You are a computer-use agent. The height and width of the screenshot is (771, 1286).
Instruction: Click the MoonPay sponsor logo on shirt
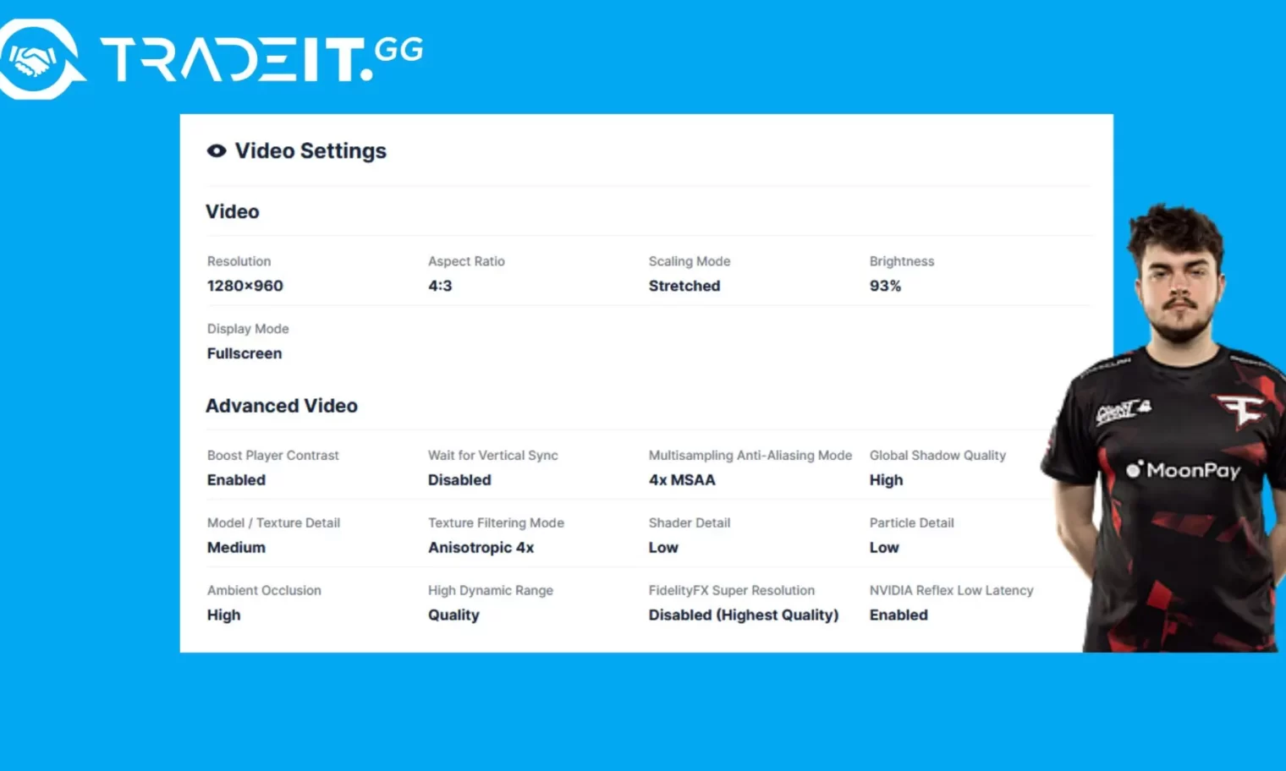(x=1183, y=470)
